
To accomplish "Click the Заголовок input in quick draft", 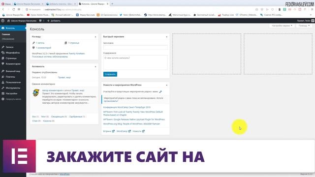I will (x=135, y=47).
